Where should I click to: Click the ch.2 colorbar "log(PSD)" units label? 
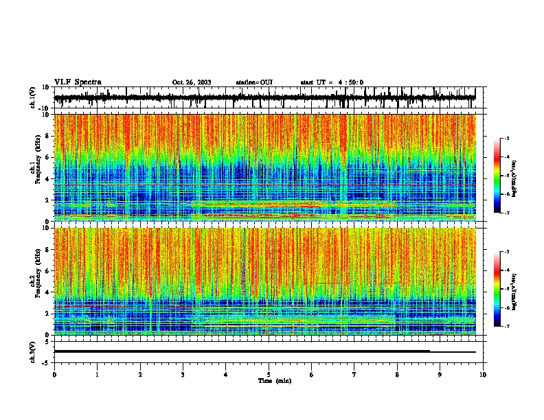coord(514,292)
